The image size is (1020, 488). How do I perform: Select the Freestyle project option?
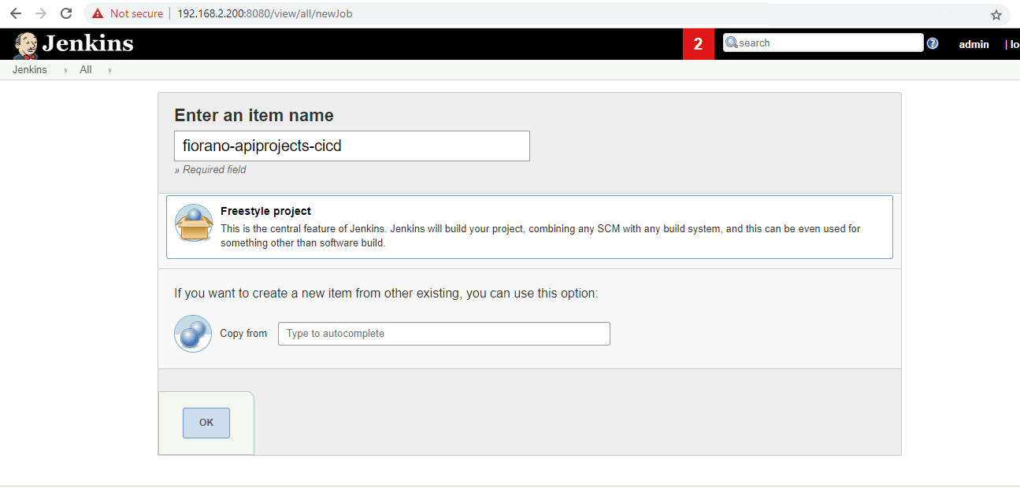tap(529, 227)
